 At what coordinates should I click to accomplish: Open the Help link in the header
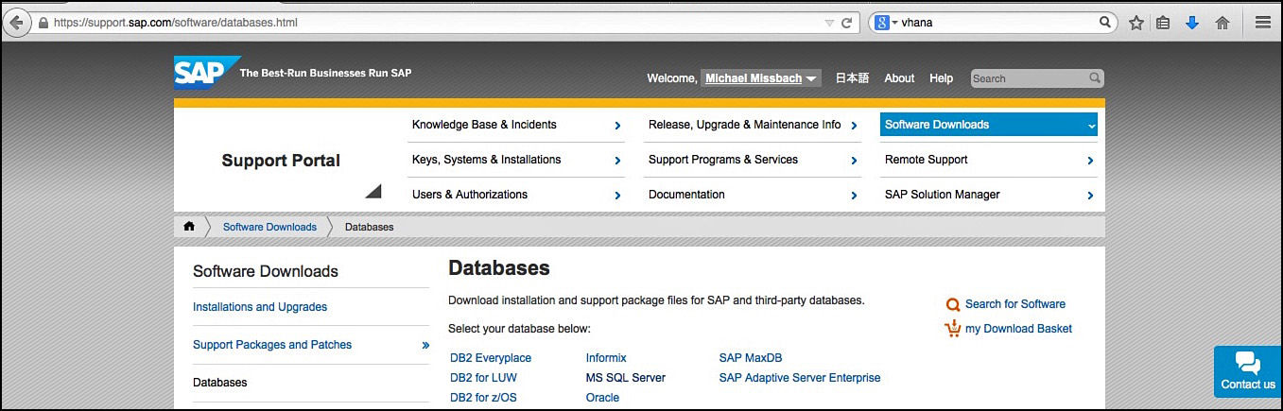pos(941,78)
